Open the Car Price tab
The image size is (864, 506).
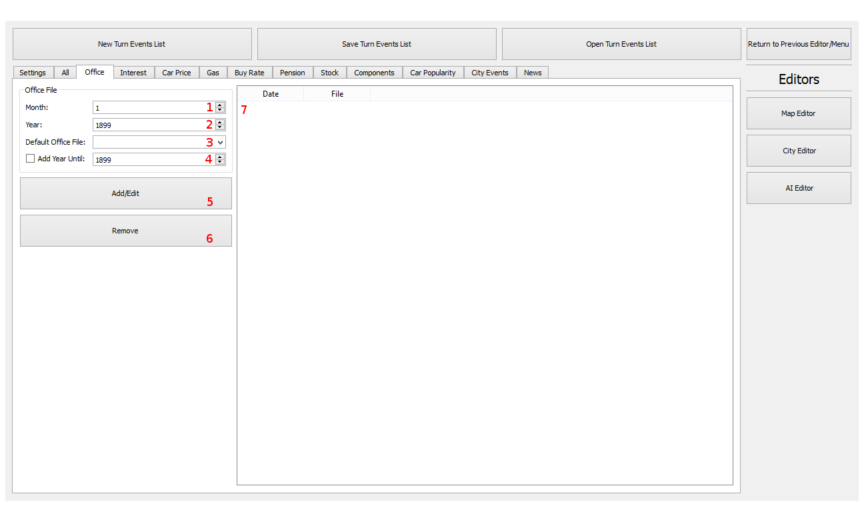pos(176,73)
